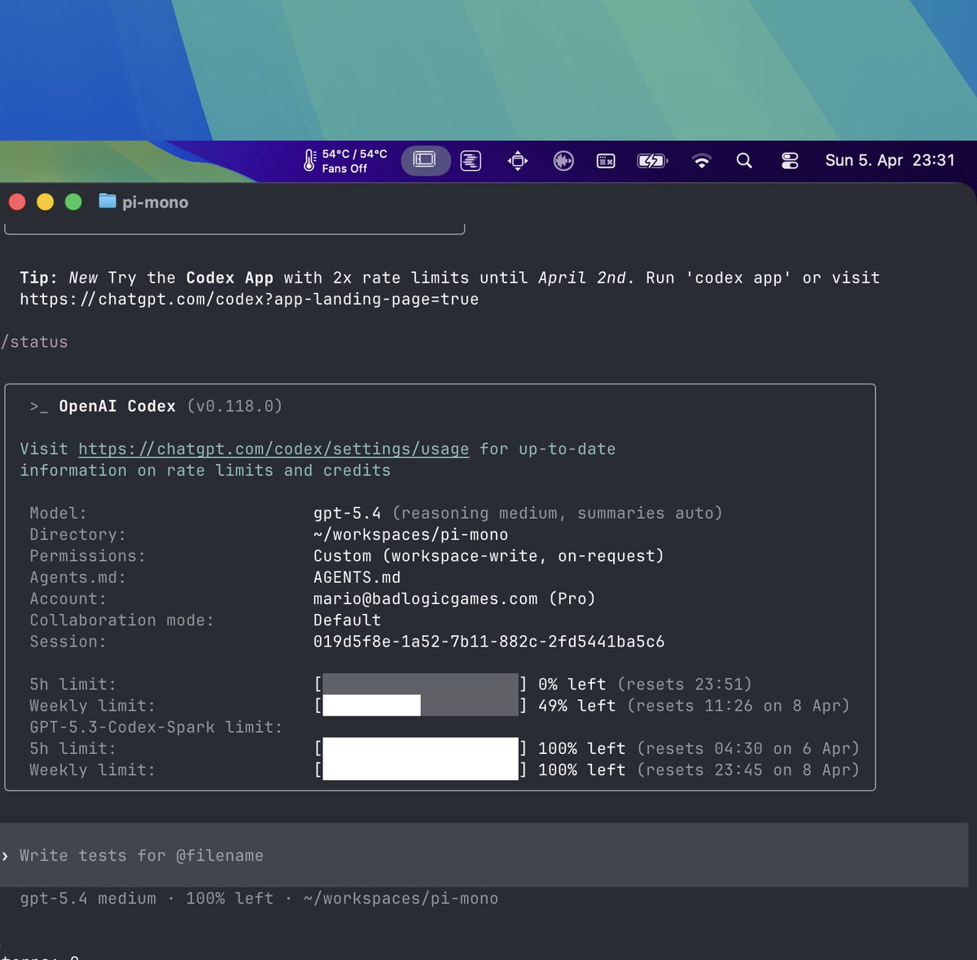Open the highlighted screen mirroring menu bar icon
Screen dimensions: 977x960
coord(425,160)
